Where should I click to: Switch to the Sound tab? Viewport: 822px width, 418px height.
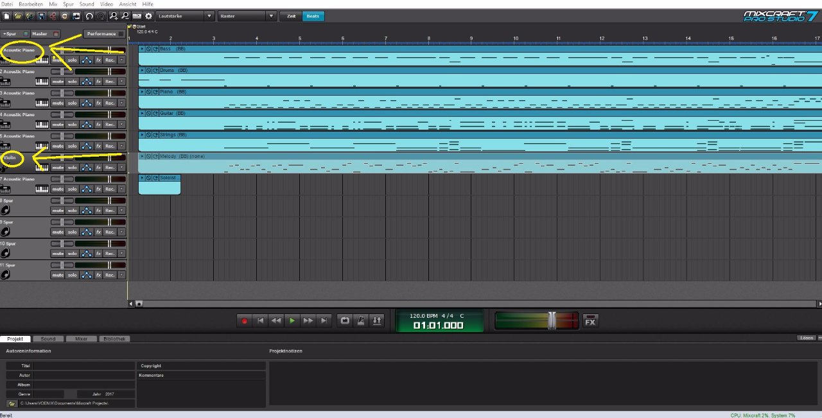pos(48,338)
